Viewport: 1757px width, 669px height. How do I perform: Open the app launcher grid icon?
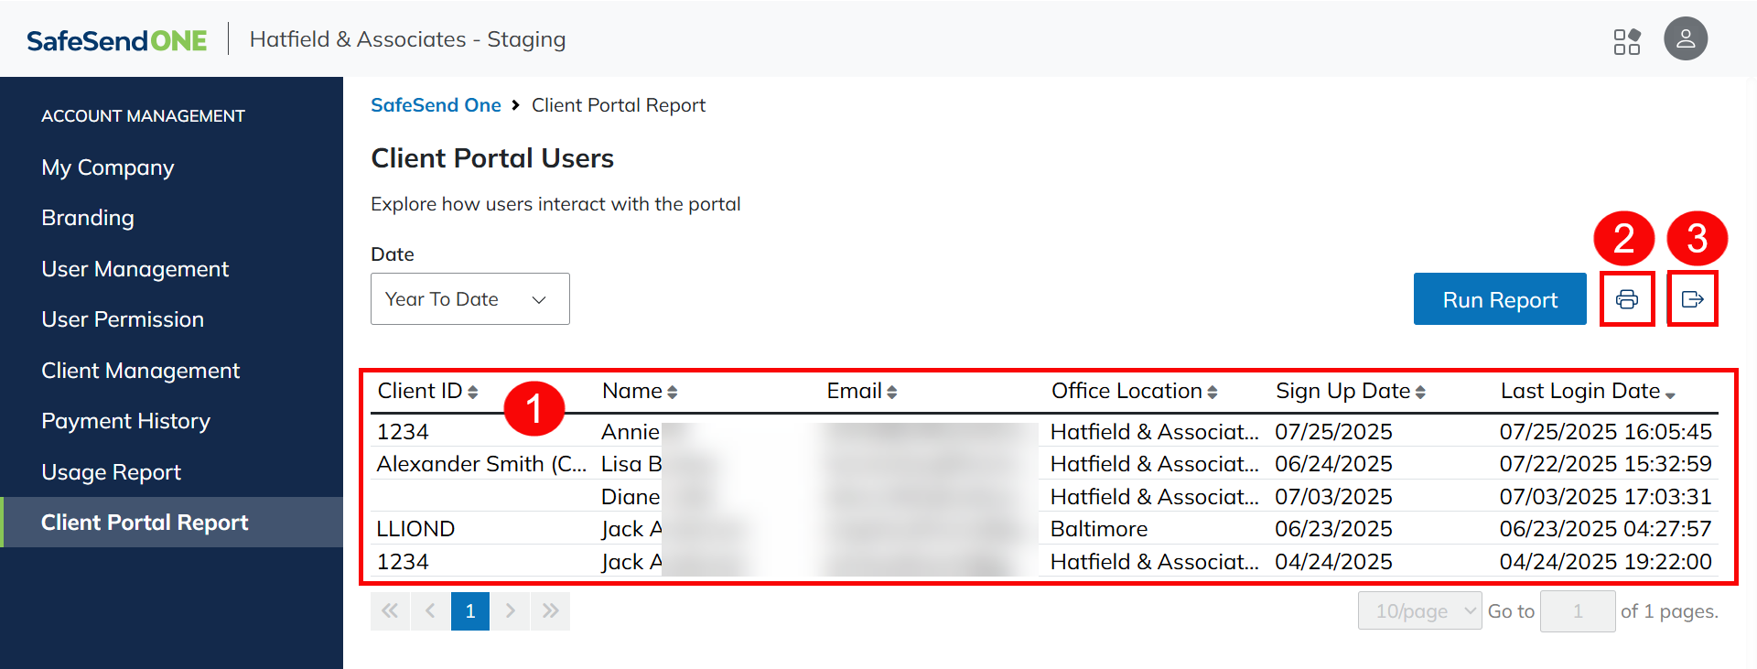coord(1626,41)
